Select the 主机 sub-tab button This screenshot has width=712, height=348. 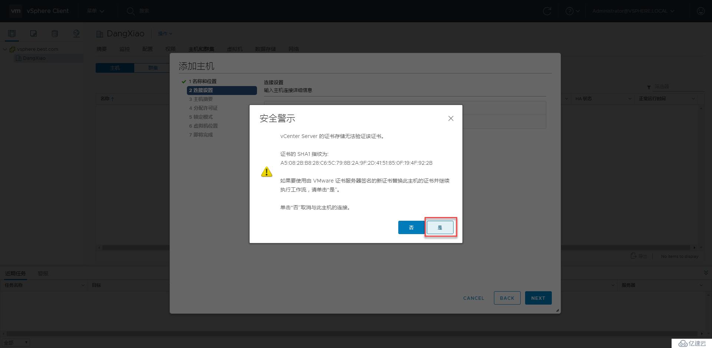coord(115,68)
